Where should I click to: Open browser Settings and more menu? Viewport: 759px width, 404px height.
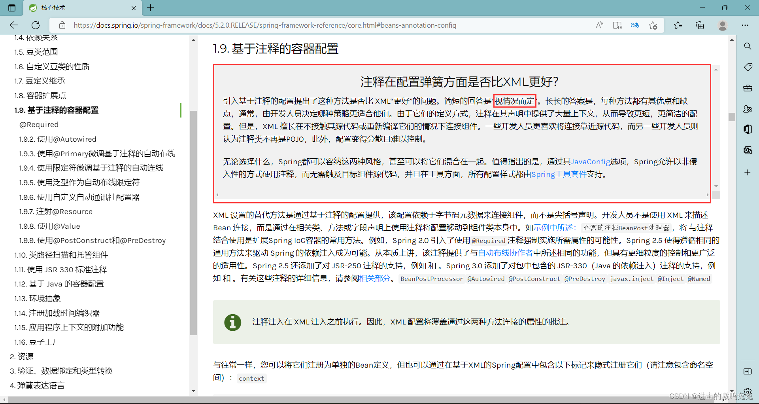tap(745, 25)
